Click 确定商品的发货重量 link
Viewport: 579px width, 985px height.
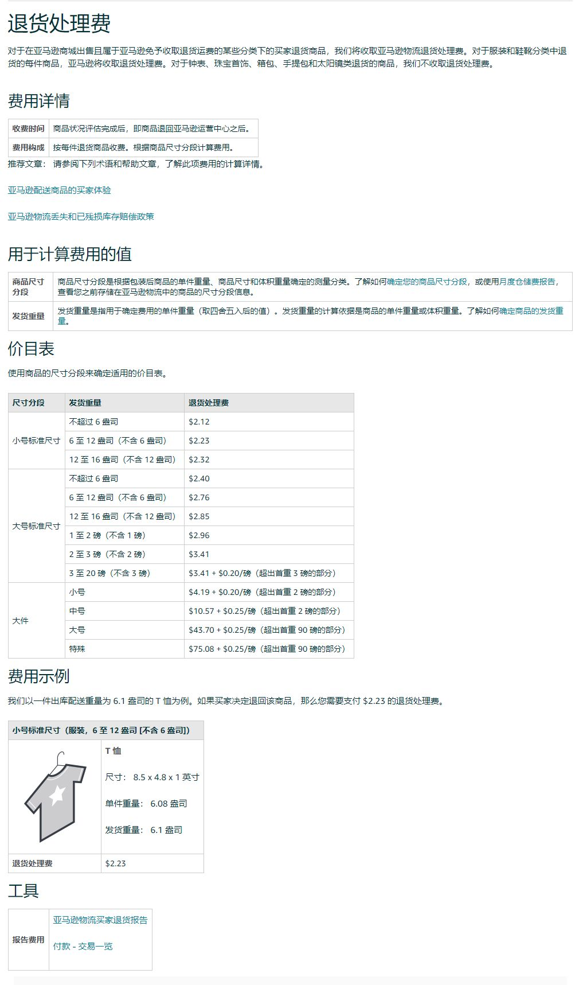tap(531, 311)
